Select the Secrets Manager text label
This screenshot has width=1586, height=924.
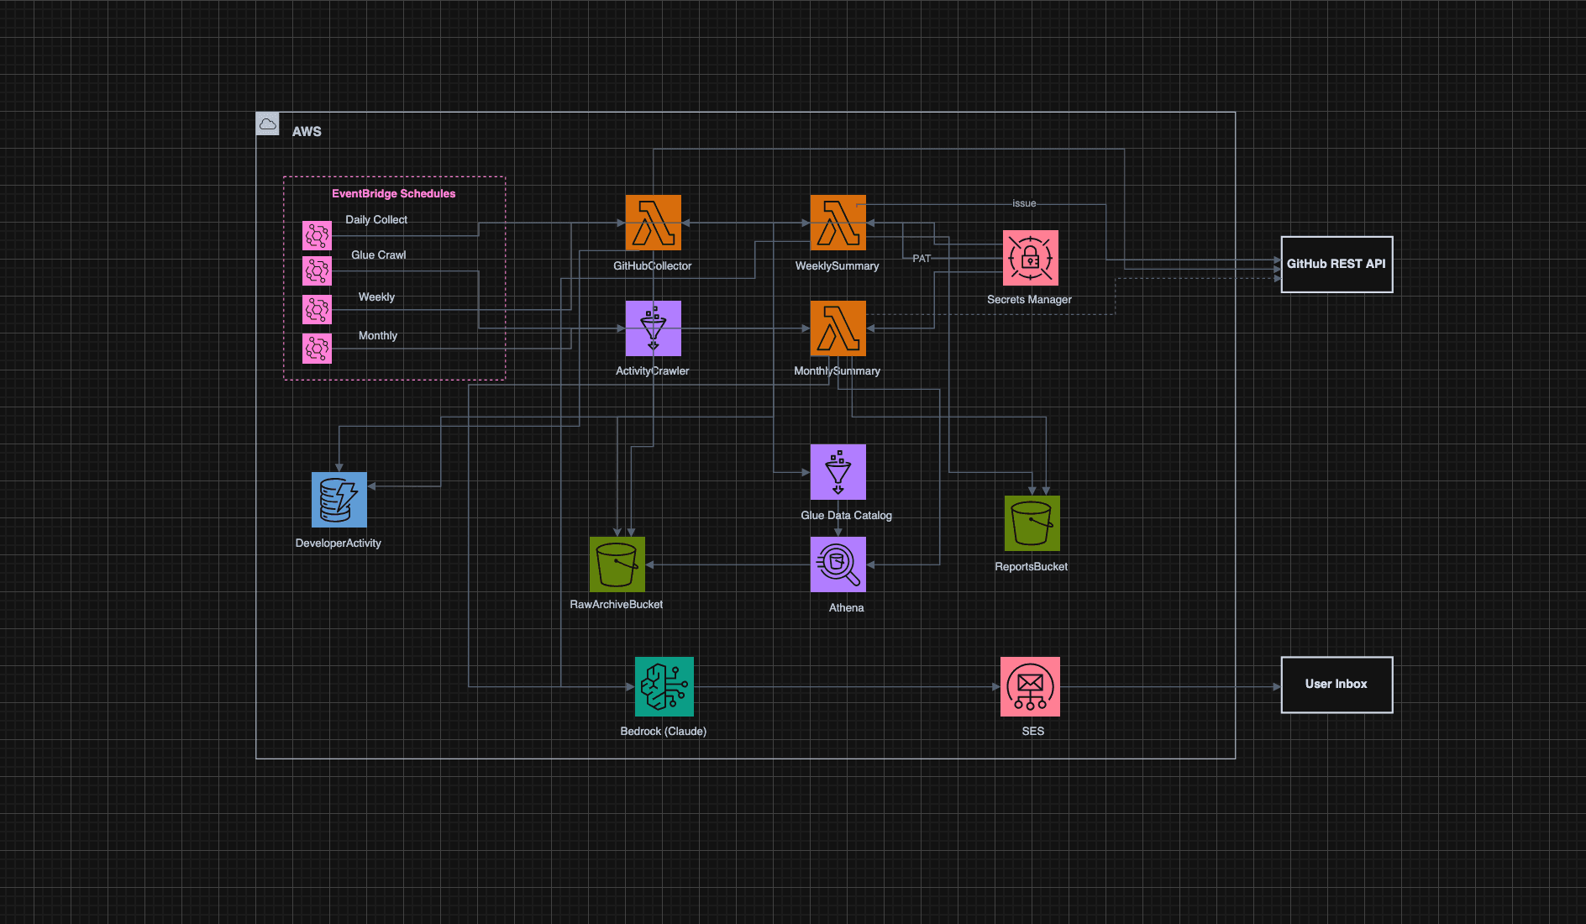[1030, 300]
